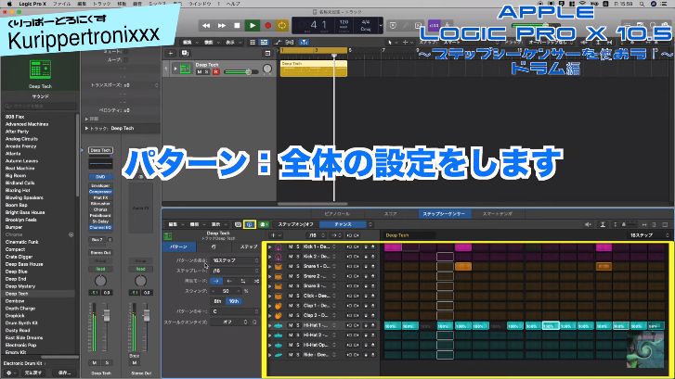Expand the Snare 1 row disclosure triangle

(x=270, y=267)
